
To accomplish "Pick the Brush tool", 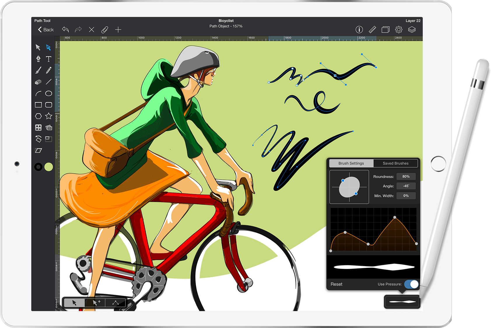I will tap(38, 71).
